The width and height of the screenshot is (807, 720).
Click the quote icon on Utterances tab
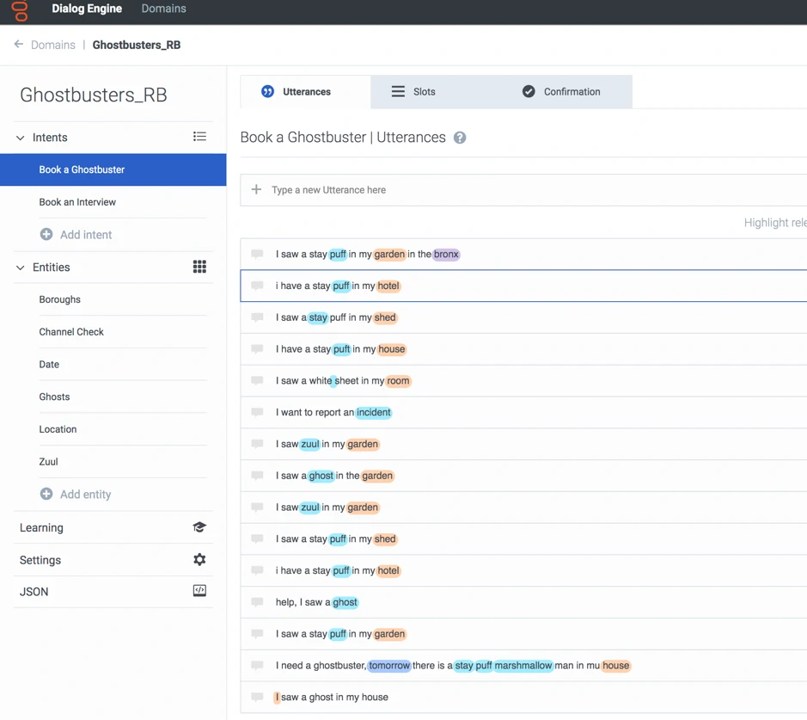pyautogui.click(x=267, y=92)
